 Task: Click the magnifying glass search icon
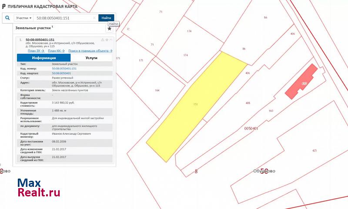tap(7, 18)
